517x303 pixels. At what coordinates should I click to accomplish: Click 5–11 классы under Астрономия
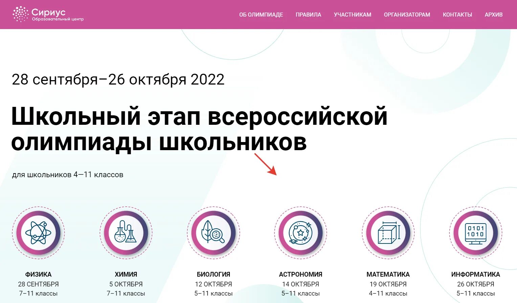pyautogui.click(x=300, y=294)
